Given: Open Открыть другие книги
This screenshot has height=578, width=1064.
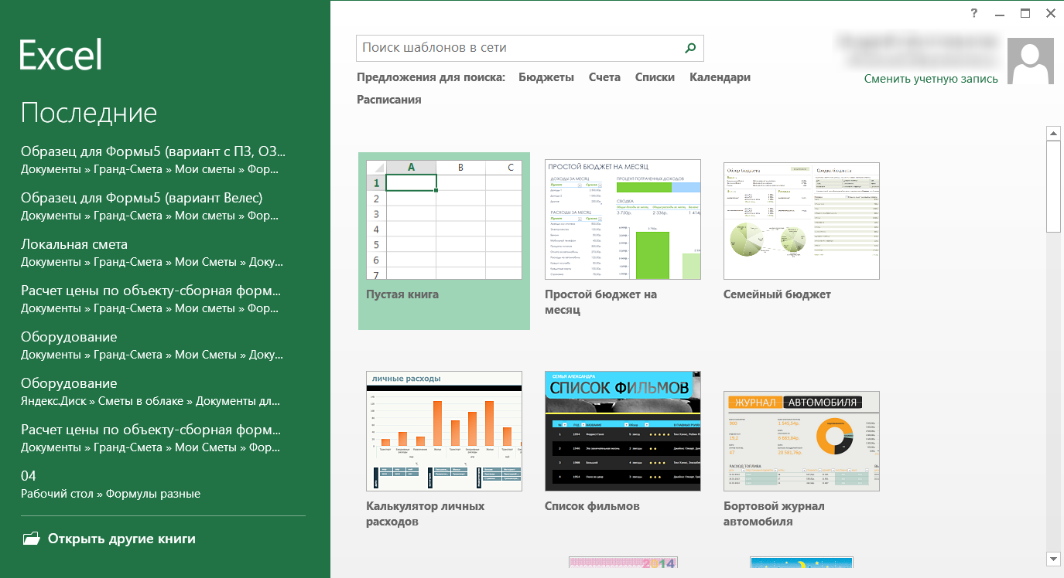Looking at the screenshot, I should click(x=121, y=539).
